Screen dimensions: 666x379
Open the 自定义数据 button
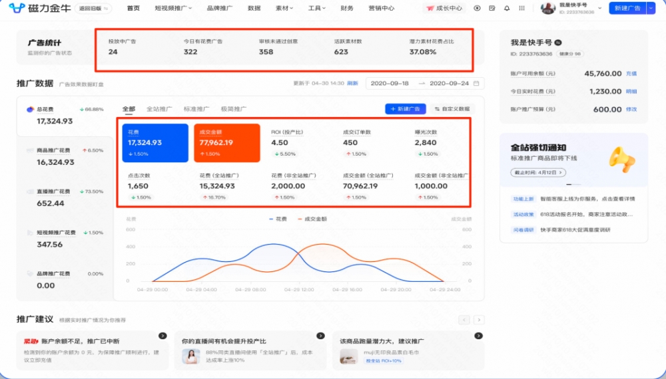pyautogui.click(x=452, y=109)
